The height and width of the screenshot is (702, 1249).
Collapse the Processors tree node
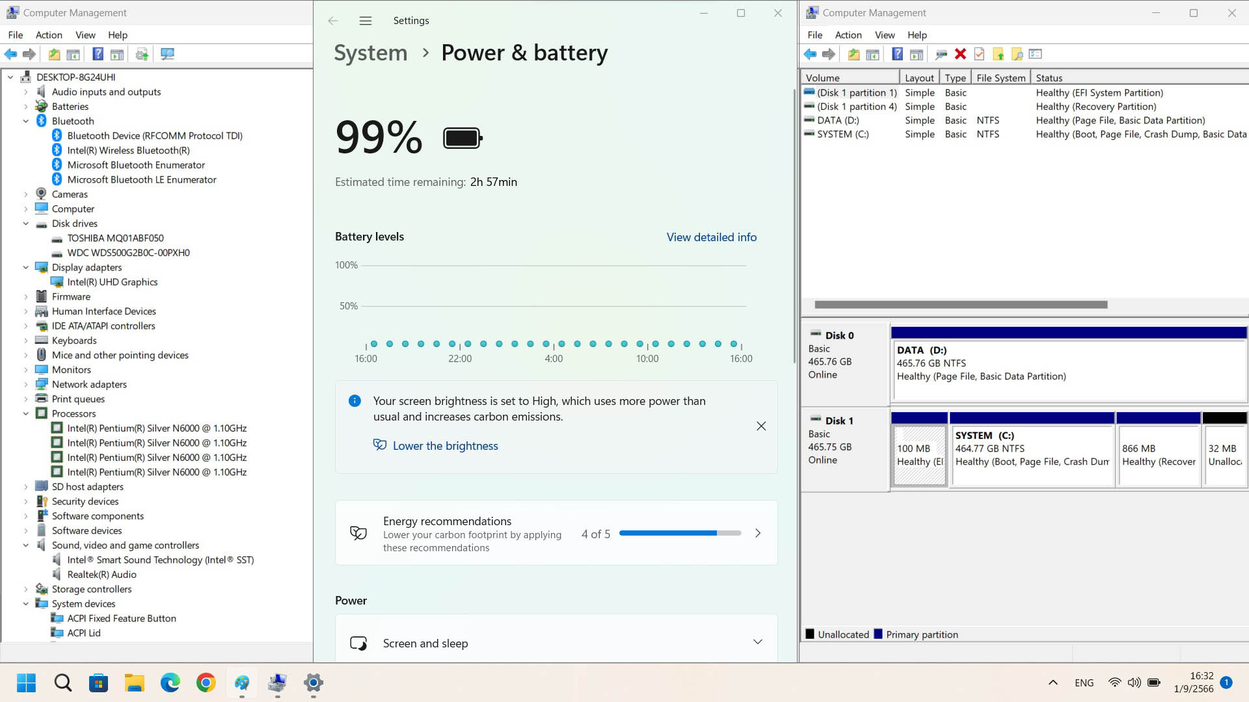(x=26, y=413)
